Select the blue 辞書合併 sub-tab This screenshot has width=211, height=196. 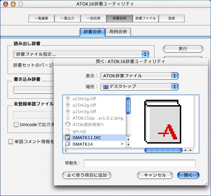[x=92, y=32]
